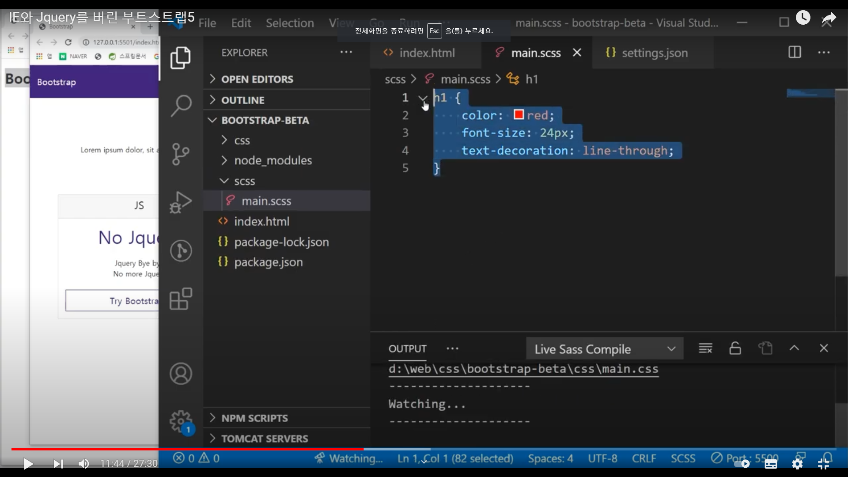Viewport: 848px width, 477px height.
Task: Expand the OUTLINE section
Action: click(287, 100)
